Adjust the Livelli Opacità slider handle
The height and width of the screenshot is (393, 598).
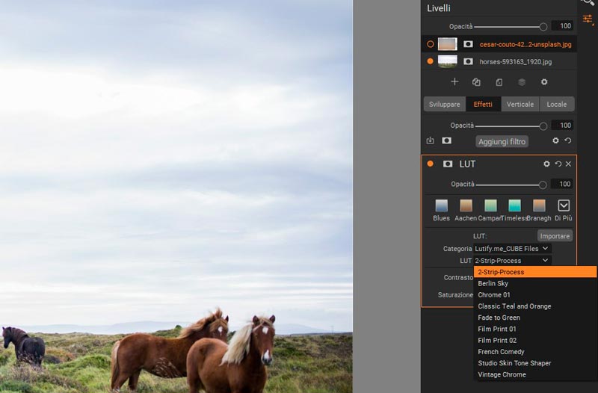tap(543, 27)
